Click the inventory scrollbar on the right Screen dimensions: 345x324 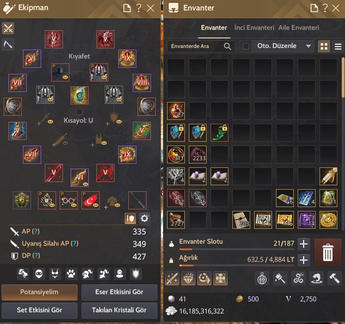coord(343,77)
